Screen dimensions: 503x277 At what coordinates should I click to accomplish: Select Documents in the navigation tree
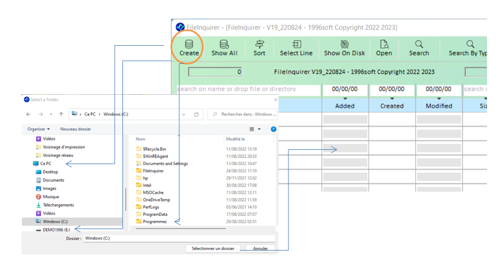(53, 180)
